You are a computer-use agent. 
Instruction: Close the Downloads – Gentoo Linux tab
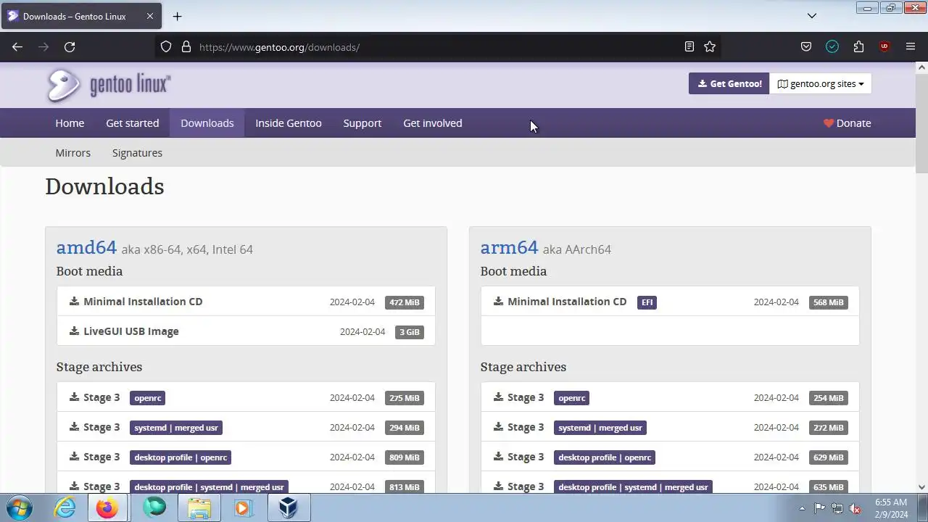150,16
